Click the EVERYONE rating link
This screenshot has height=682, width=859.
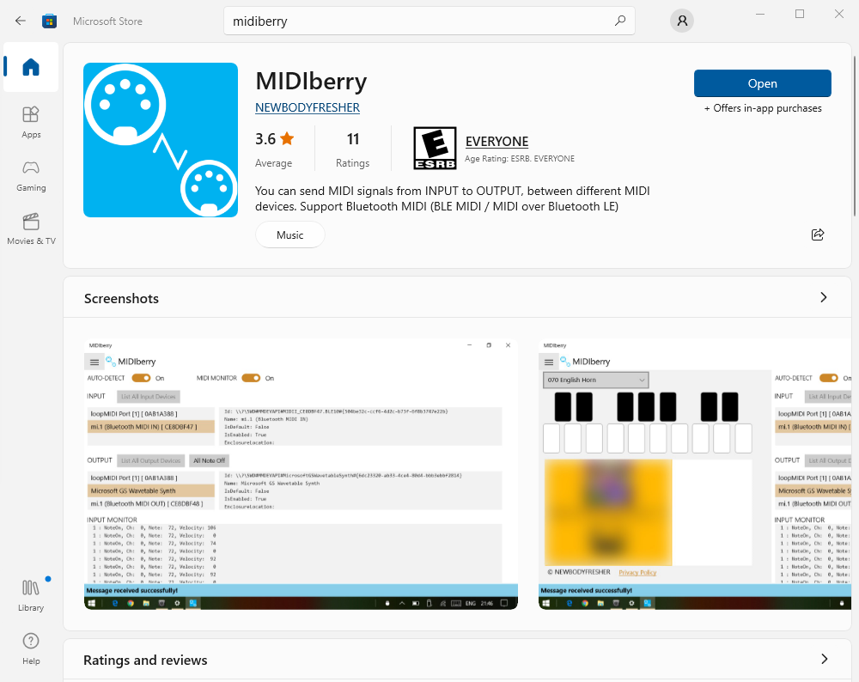coord(497,142)
